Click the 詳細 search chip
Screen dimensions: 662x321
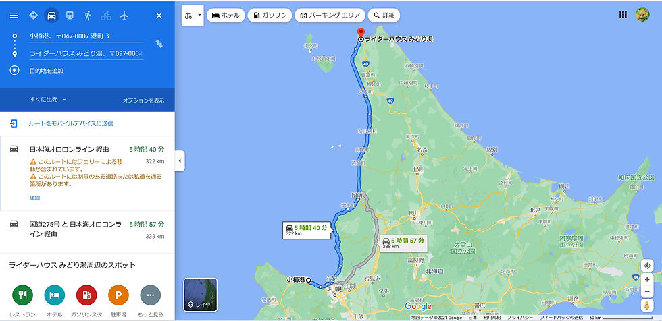(x=384, y=16)
